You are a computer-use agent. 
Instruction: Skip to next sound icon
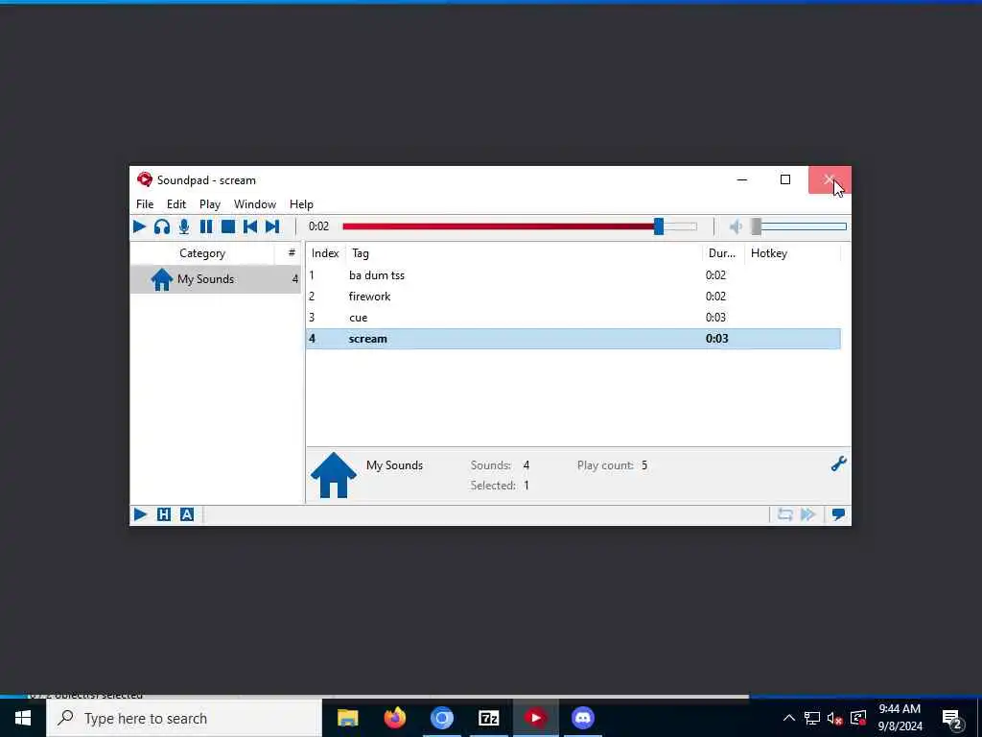coord(271,226)
